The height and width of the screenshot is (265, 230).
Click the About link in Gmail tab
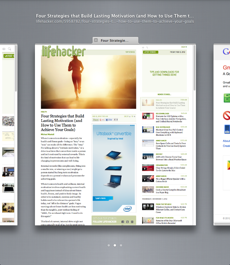pos(226,141)
